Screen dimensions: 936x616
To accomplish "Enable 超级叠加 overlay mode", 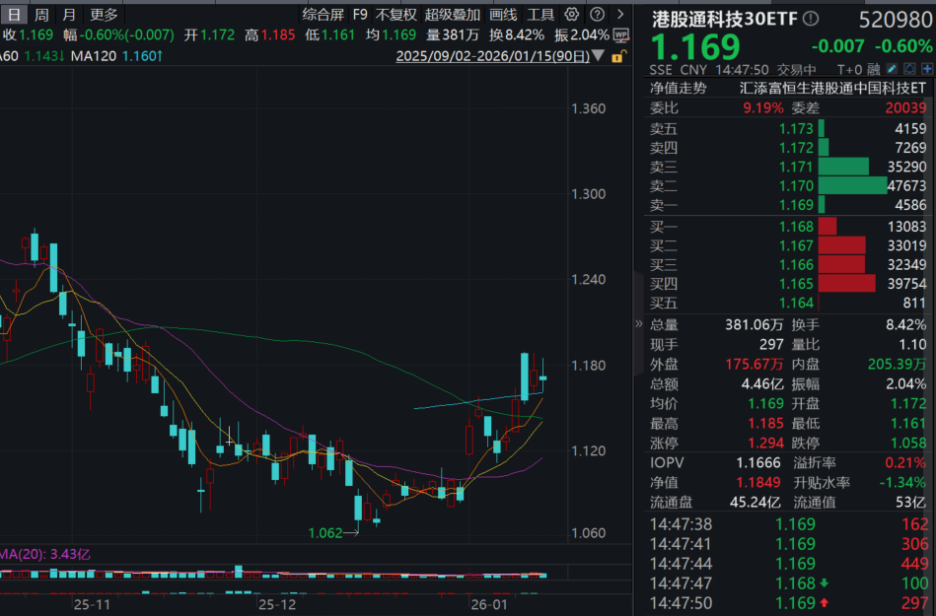I will pyautogui.click(x=451, y=16).
